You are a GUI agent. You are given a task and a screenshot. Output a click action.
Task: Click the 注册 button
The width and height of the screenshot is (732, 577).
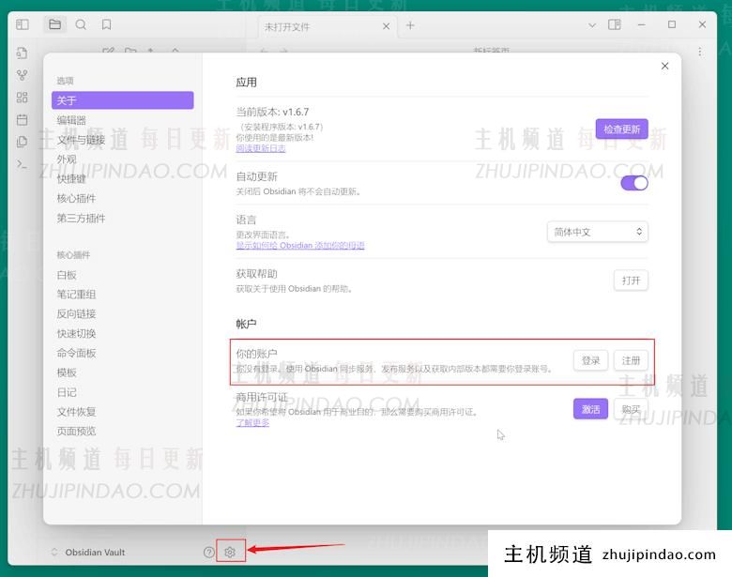pos(631,361)
